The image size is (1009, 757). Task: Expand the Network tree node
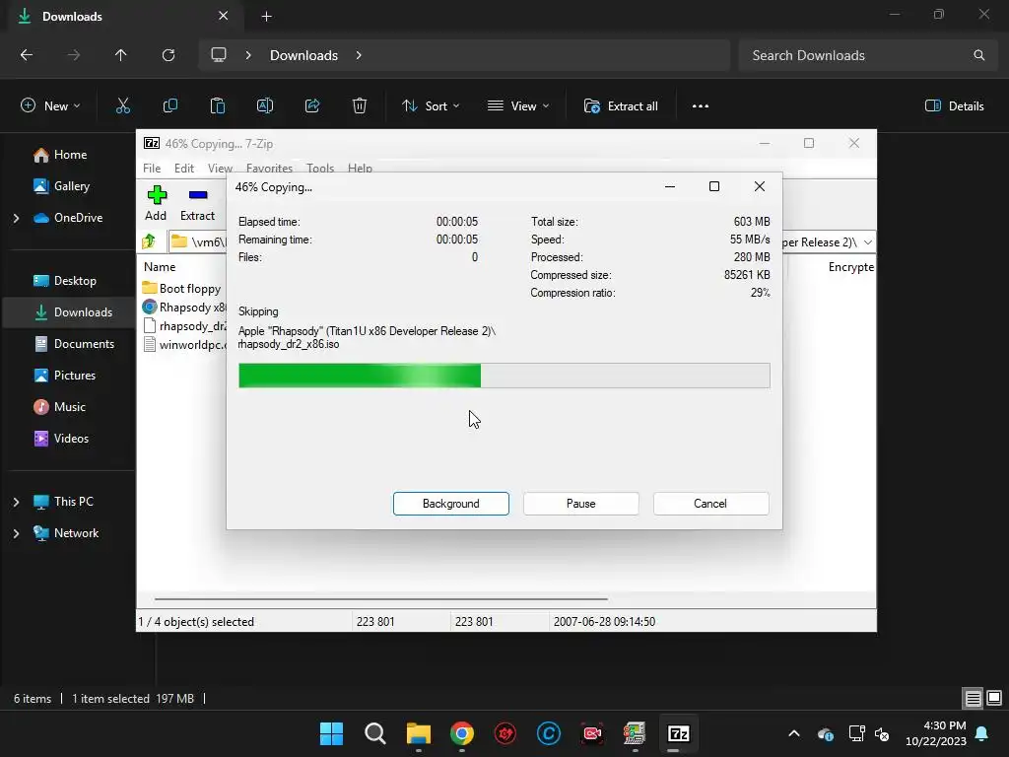[x=16, y=533]
